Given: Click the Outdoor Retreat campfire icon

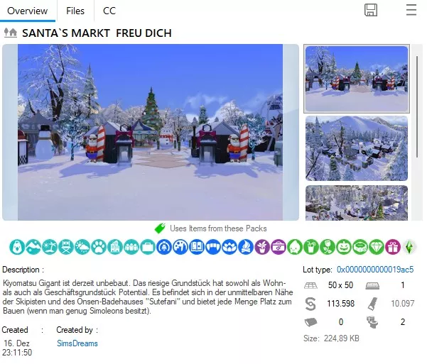Looking at the screenshot, I should point(246,247).
